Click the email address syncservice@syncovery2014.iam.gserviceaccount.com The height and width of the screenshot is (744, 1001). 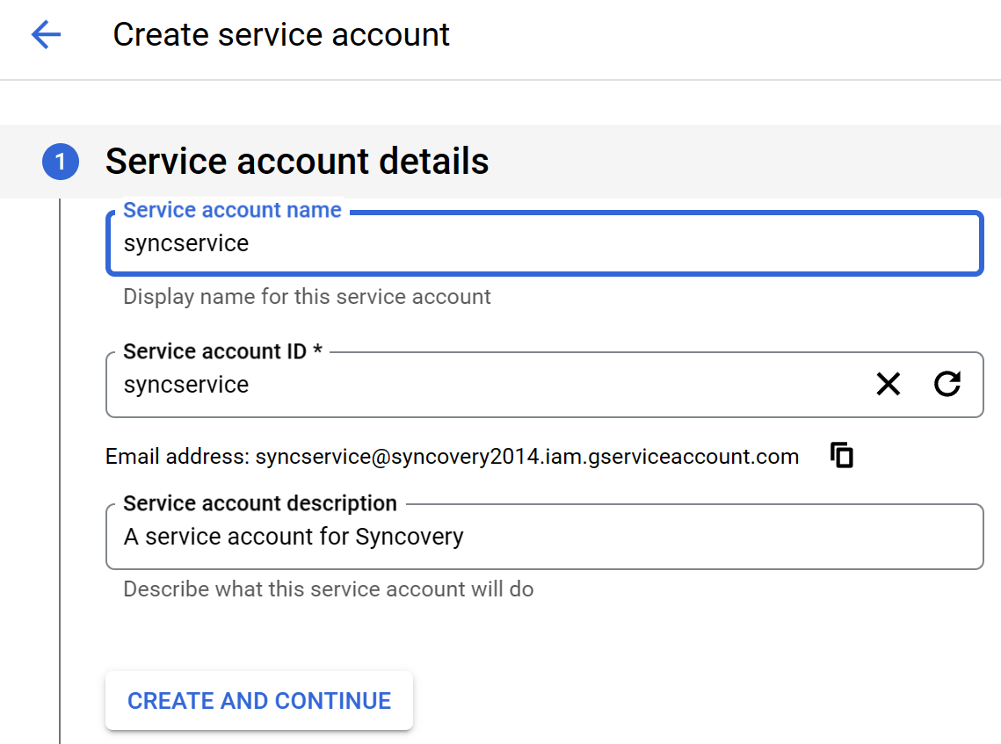[526, 456]
